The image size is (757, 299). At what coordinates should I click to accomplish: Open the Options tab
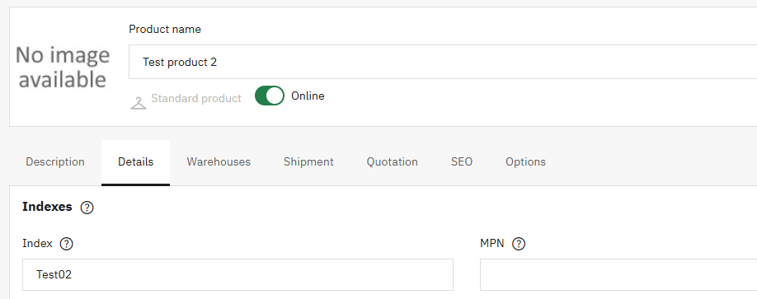click(526, 162)
